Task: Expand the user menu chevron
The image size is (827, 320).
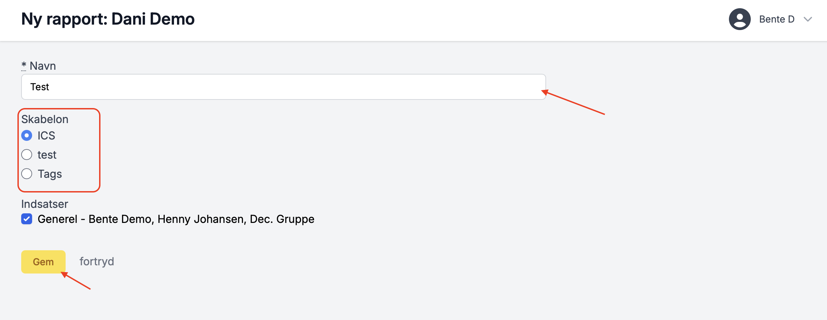Action: pos(808,19)
